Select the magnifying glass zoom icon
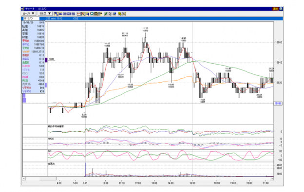The image size is (304, 192). click(x=92, y=14)
